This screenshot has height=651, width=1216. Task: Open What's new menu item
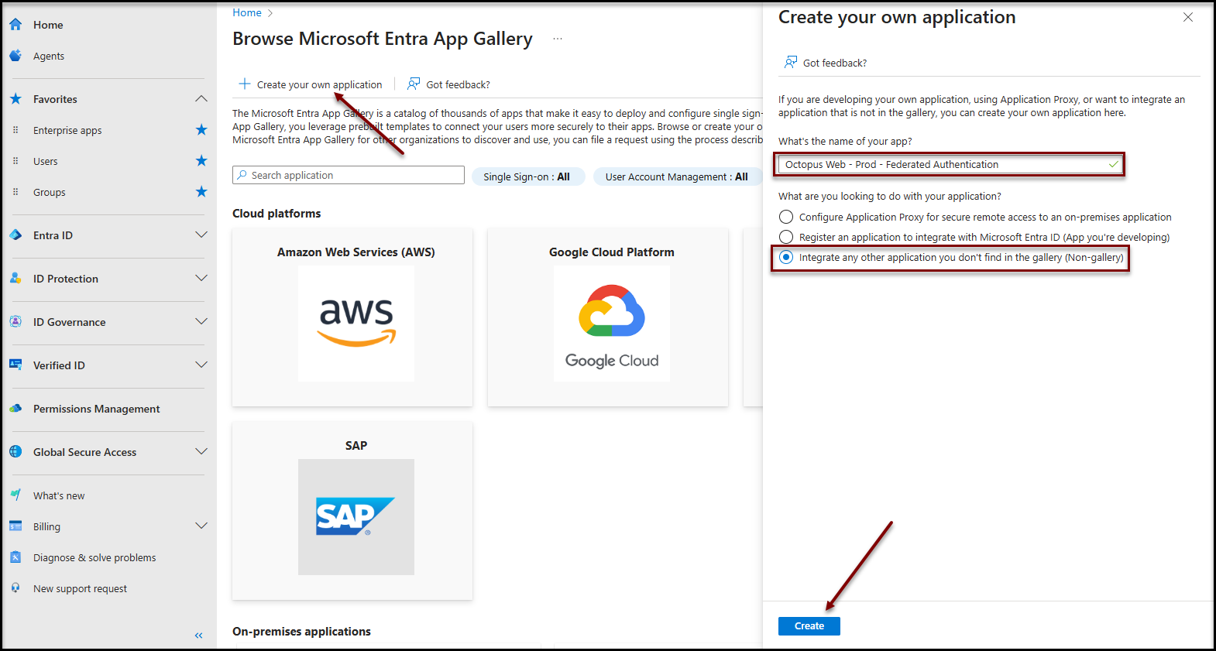tap(59, 495)
